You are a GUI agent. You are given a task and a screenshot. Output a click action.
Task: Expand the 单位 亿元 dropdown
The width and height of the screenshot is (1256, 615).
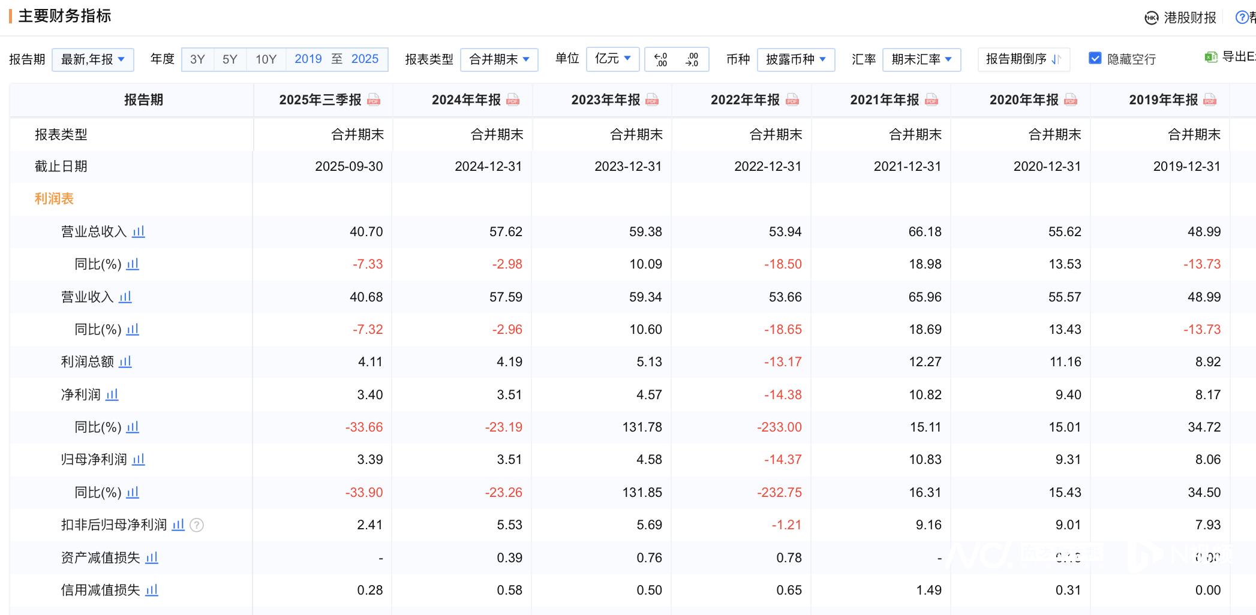coord(612,59)
